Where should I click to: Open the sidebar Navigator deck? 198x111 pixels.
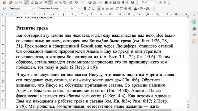click(x=194, y=41)
